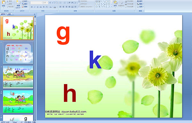Toggle text shadow formatting

44,7
